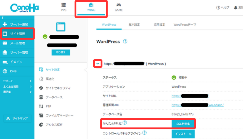This screenshot has width=243, height=139.
Task: Open the GAME service tab
Action: (119, 7)
